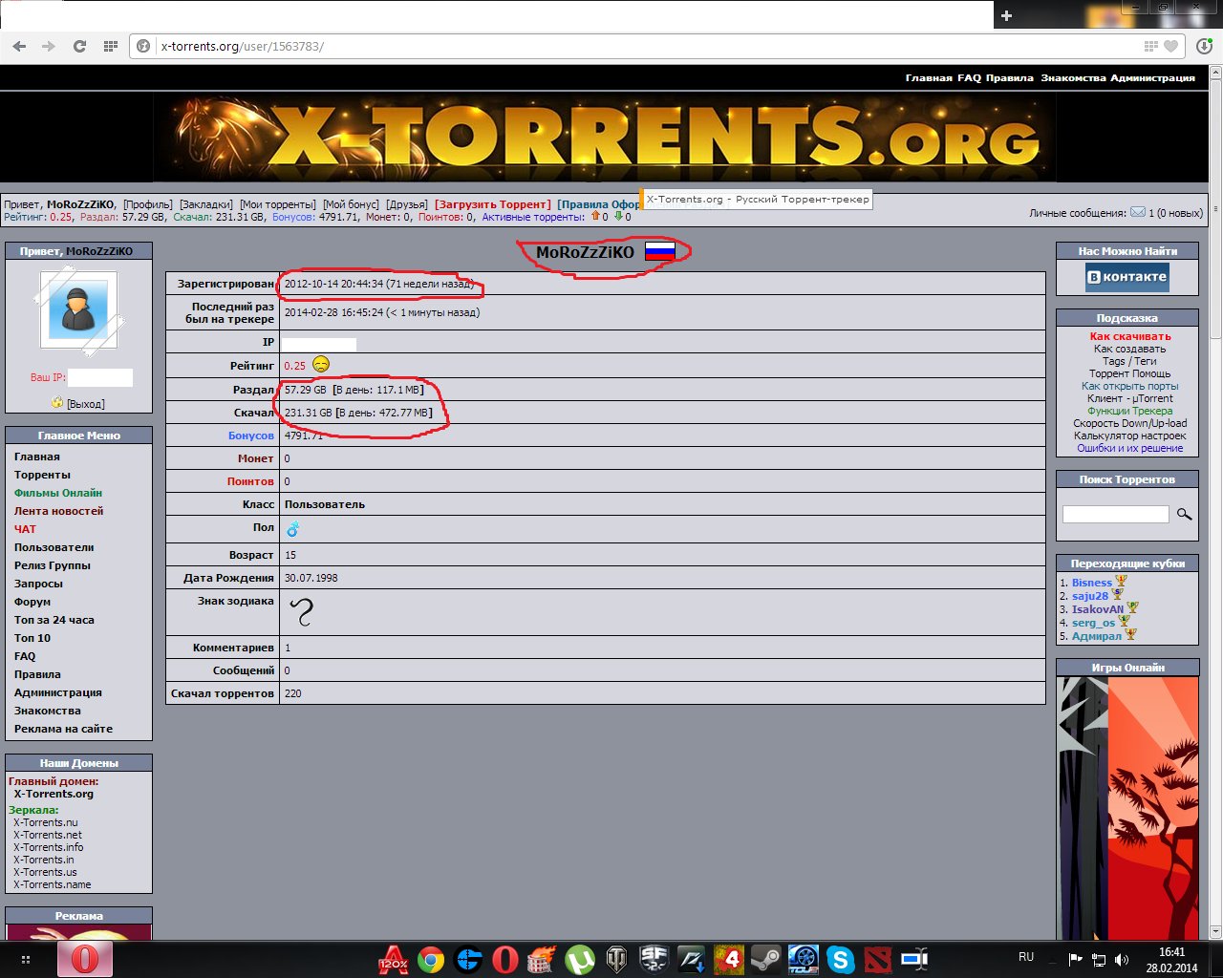Click the torrent search input field
This screenshot has width=1223, height=978.
click(x=1115, y=514)
